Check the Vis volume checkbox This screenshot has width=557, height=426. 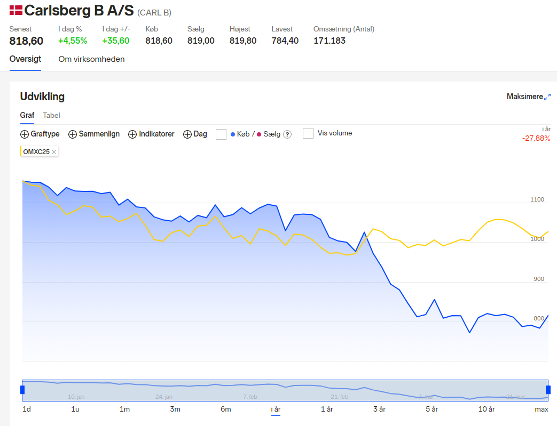click(x=308, y=133)
